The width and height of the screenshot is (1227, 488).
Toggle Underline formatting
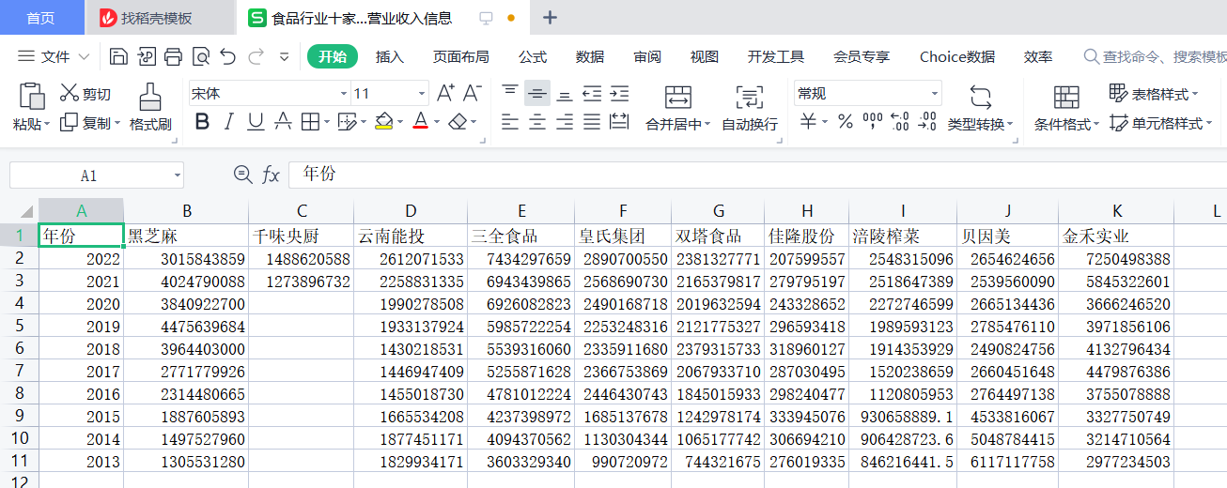coord(256,122)
